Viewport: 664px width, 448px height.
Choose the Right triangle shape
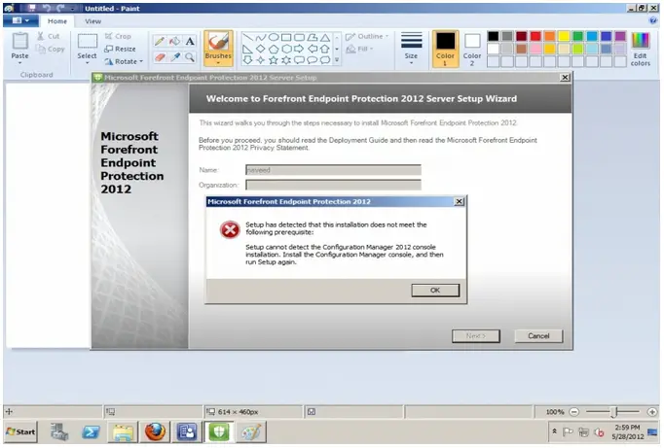click(x=247, y=49)
